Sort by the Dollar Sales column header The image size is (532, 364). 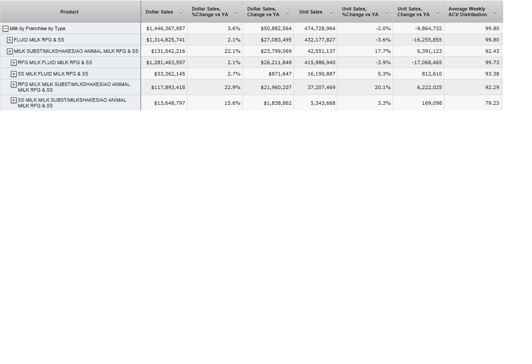159,12
